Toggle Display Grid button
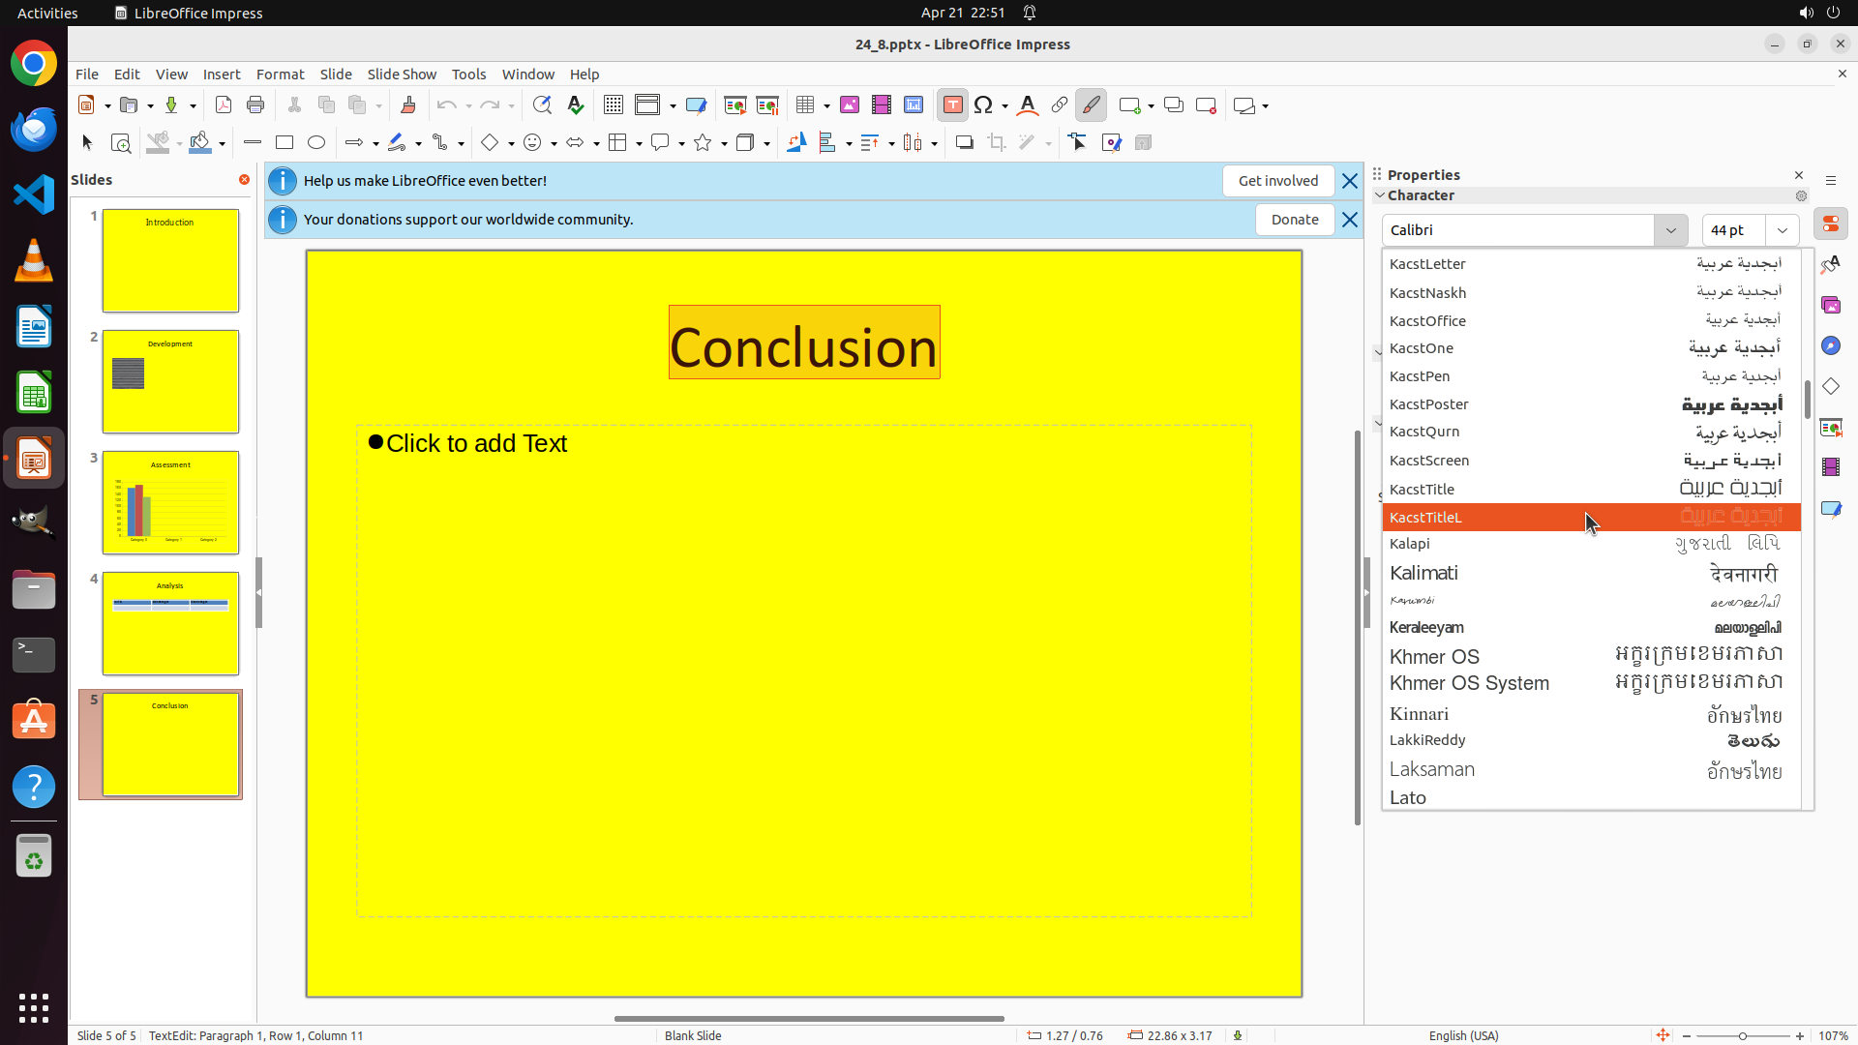 click(x=613, y=105)
